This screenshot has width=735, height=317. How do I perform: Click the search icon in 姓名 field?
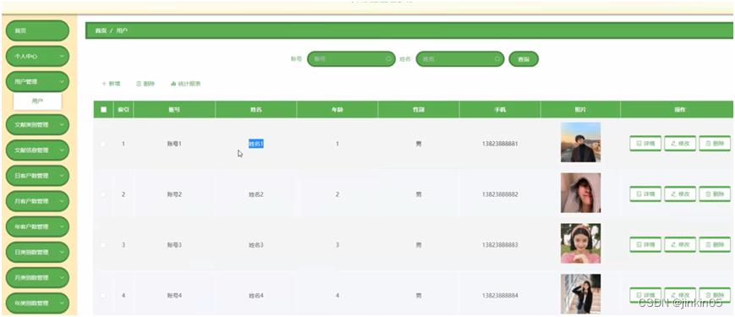pyautogui.click(x=496, y=59)
